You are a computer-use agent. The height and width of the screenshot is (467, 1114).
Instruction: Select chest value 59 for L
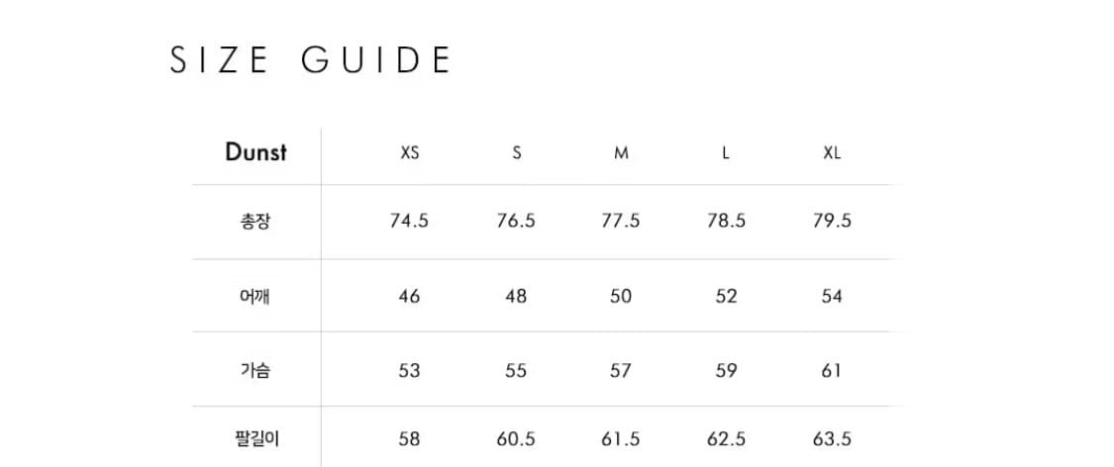tap(726, 371)
